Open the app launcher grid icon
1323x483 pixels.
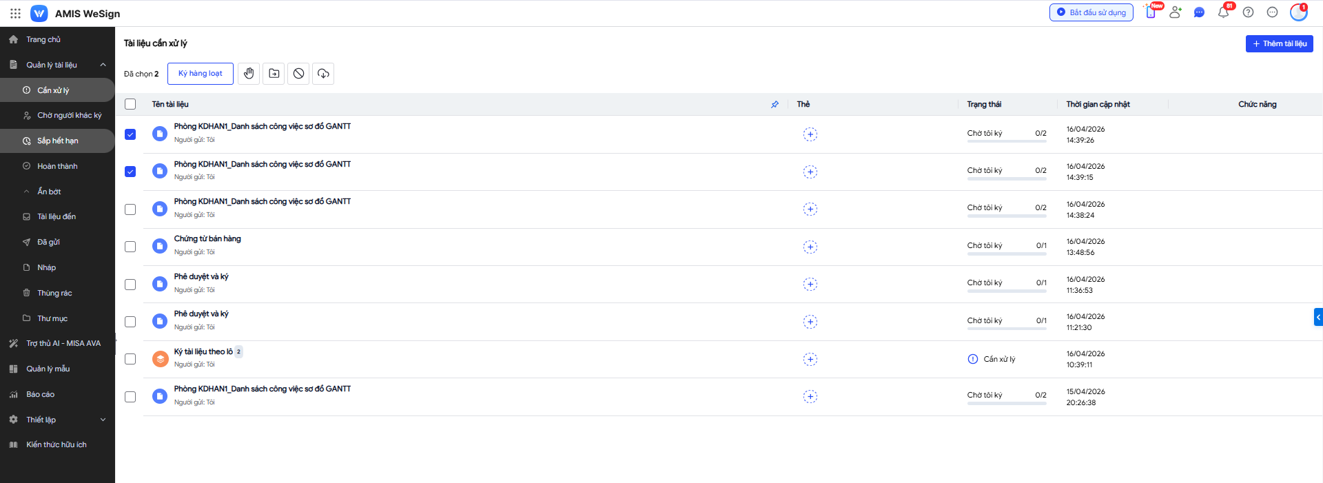(15, 13)
